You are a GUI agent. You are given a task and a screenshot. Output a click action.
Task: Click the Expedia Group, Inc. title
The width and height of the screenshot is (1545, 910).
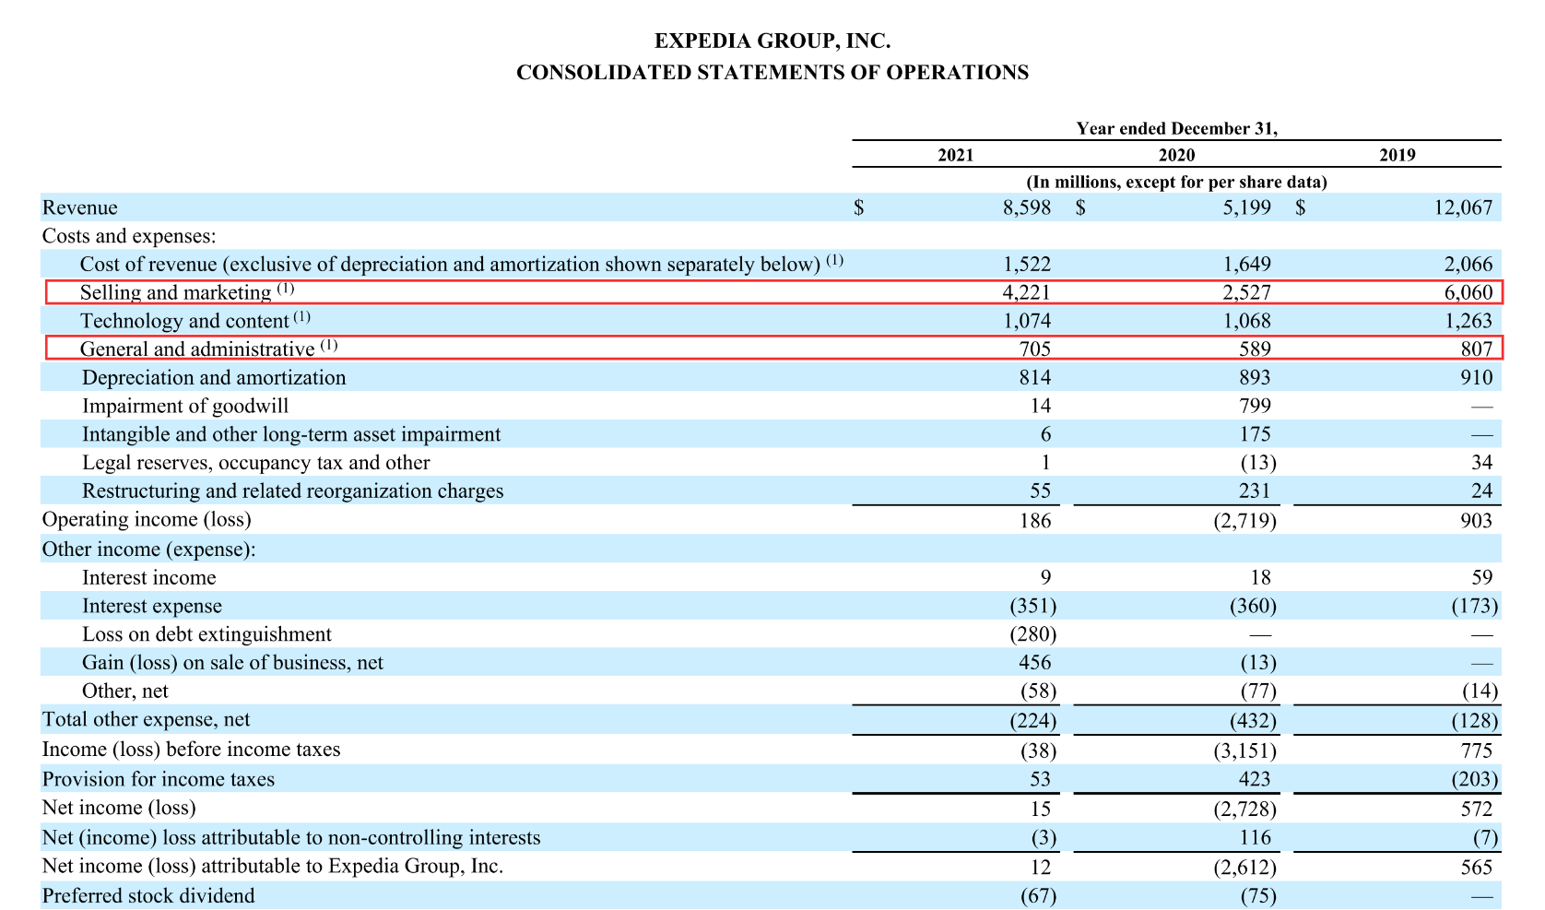pos(772,41)
